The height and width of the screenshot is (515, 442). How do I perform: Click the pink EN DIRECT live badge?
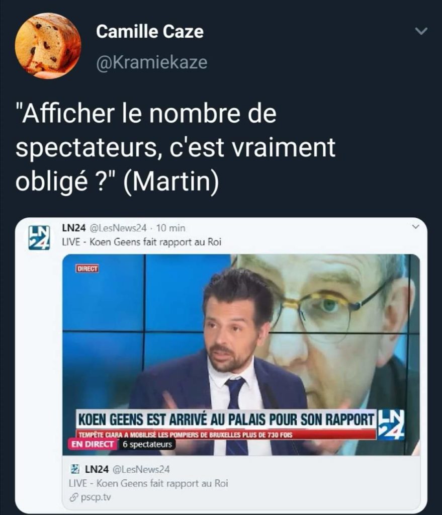click(x=93, y=444)
